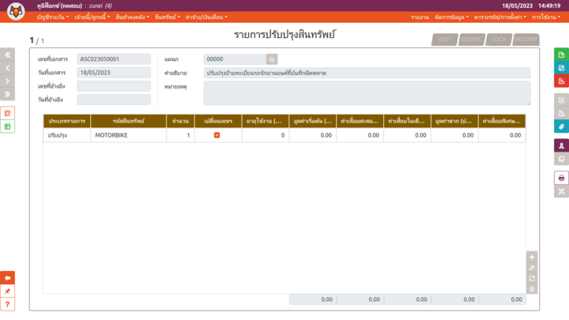569x320 pixels.
Task: Click the ประเภทรายการ column header
Action: (66, 121)
